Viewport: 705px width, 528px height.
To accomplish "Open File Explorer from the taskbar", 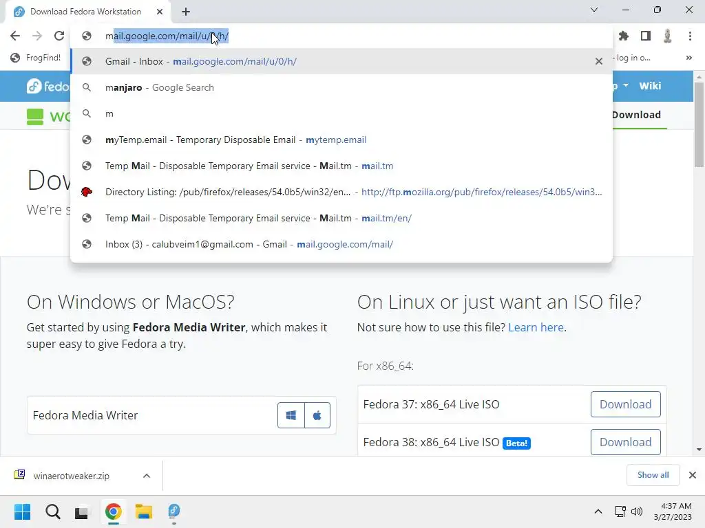I will tap(144, 511).
